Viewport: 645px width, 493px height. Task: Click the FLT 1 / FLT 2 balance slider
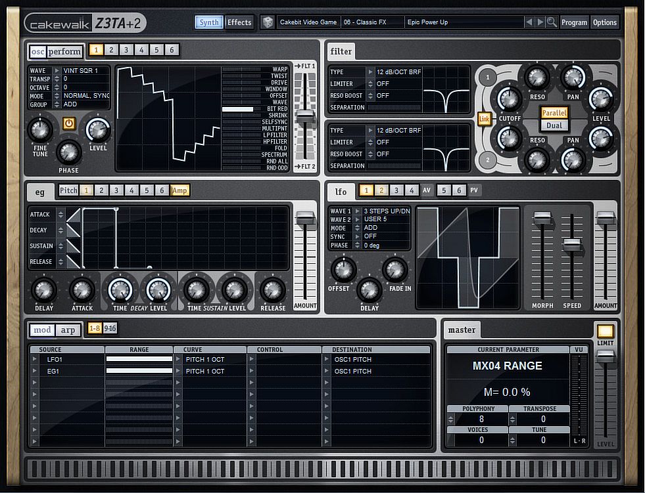pyautogui.click(x=305, y=116)
